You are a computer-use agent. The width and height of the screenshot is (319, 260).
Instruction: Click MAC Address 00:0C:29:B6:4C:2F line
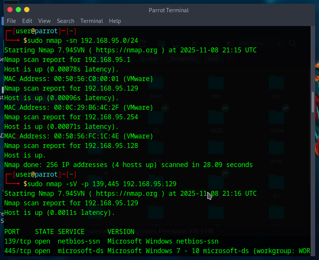[78, 107]
